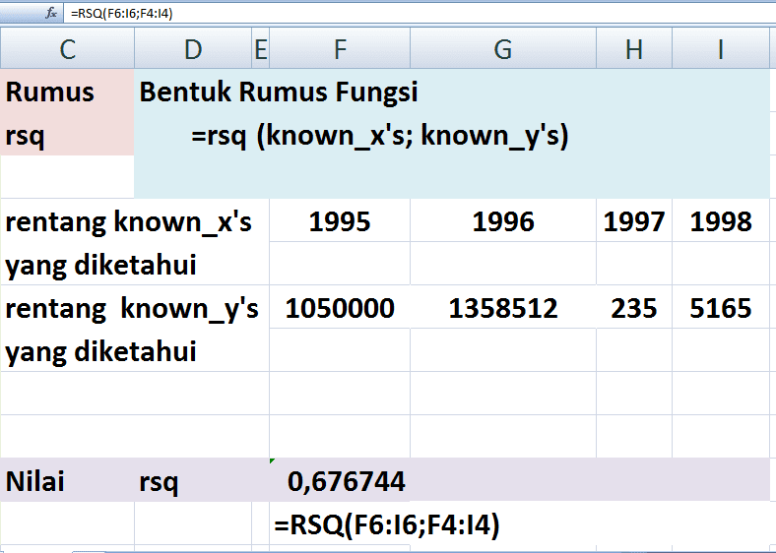Click the rentang known_y's label cell
Viewport: 776px width, 553px height.
[135, 308]
